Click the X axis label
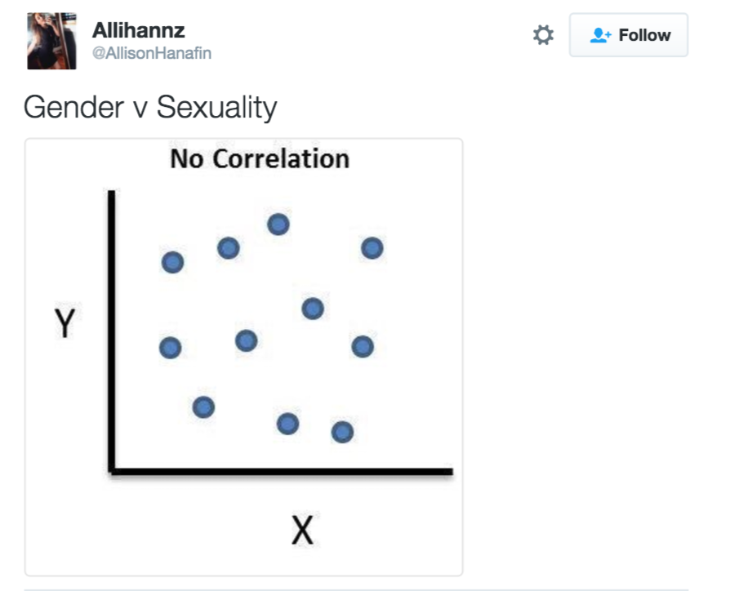The image size is (730, 591). coord(303,530)
